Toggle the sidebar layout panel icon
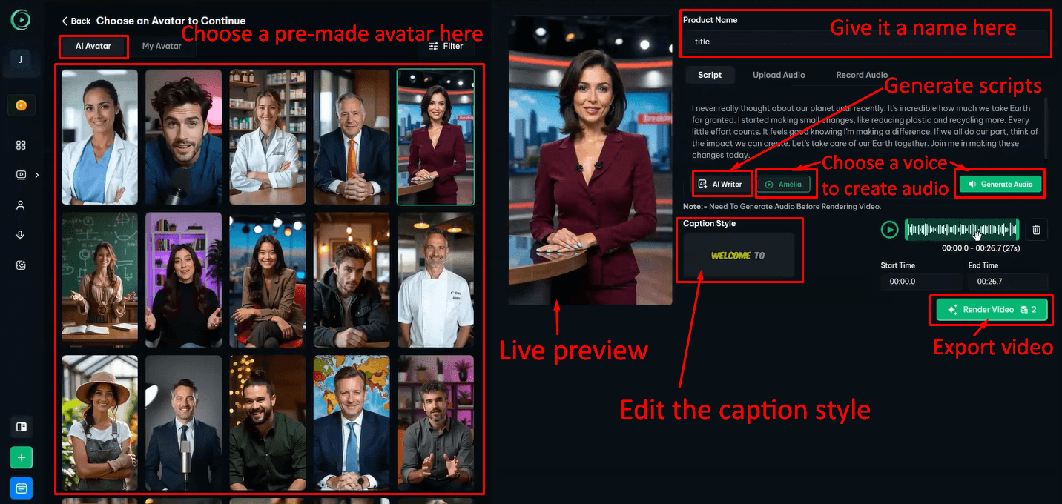 pyautogui.click(x=21, y=427)
